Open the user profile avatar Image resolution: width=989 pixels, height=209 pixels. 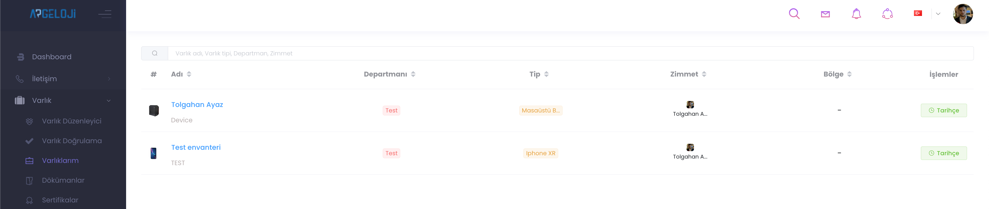(963, 14)
